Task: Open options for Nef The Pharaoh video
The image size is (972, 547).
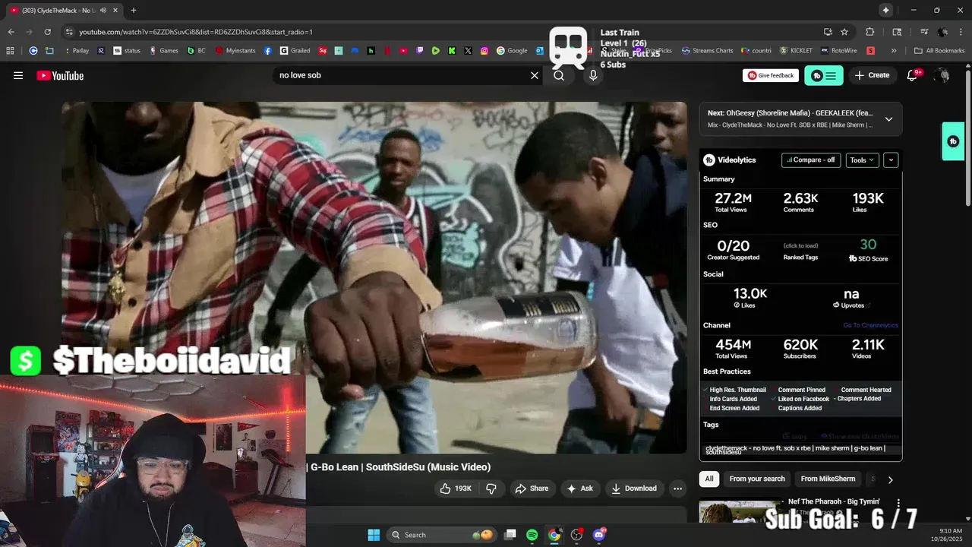Action: pyautogui.click(x=898, y=503)
